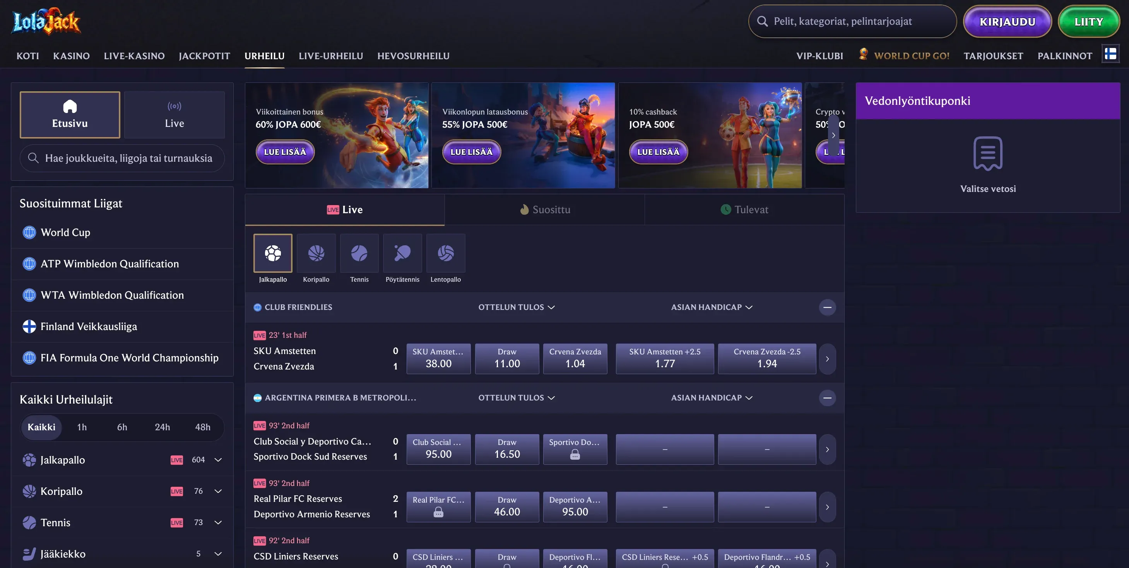This screenshot has width=1129, height=568.
Task: Open Club Friendlies Ottelun Tulos dropdown
Action: [516, 307]
